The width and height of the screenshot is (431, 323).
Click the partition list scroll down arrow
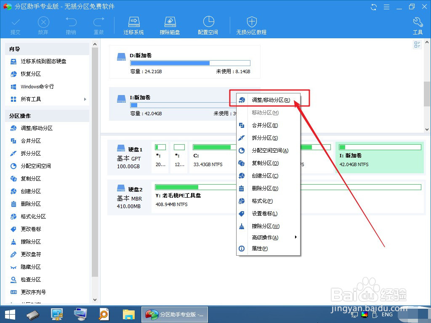[x=427, y=129]
